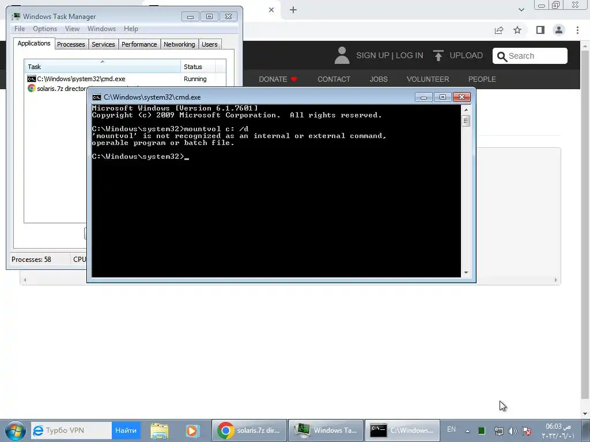The image size is (590, 442).
Task: Open the VOLUNTEER link
Action: (x=428, y=79)
